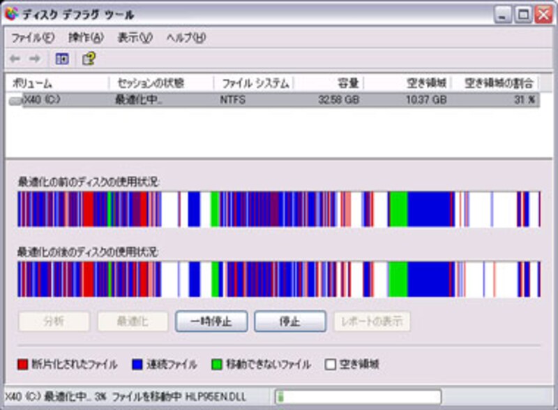Click the Back arrow toolbar icon
Viewport: 558px width, 410px height.
click(15, 59)
